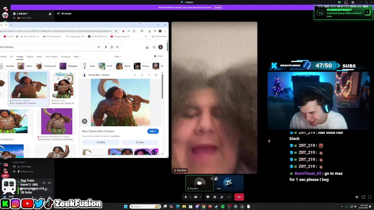
Task: Select Big Mar participant tile
Action: (200, 183)
